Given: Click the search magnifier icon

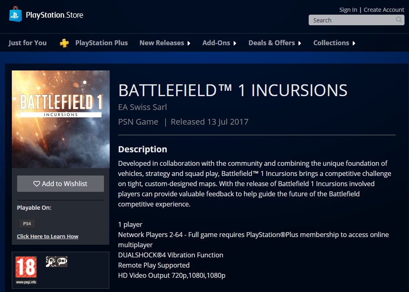Looking at the screenshot, I should pos(399,20).
